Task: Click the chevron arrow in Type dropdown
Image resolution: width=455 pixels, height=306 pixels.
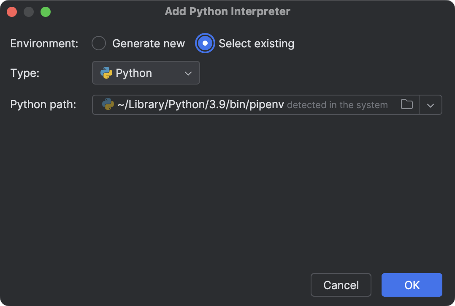Action: pyautogui.click(x=188, y=73)
